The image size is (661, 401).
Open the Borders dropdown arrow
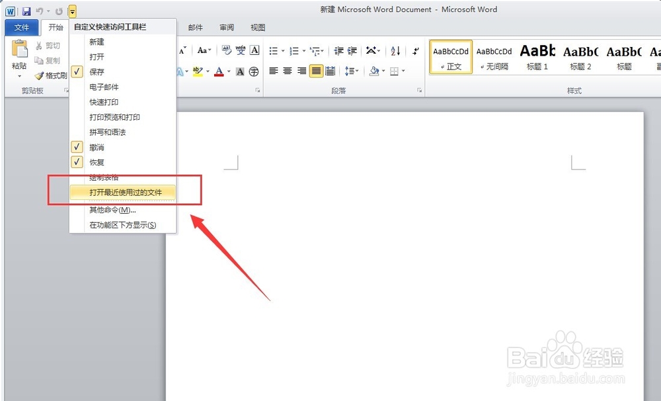[403, 71]
